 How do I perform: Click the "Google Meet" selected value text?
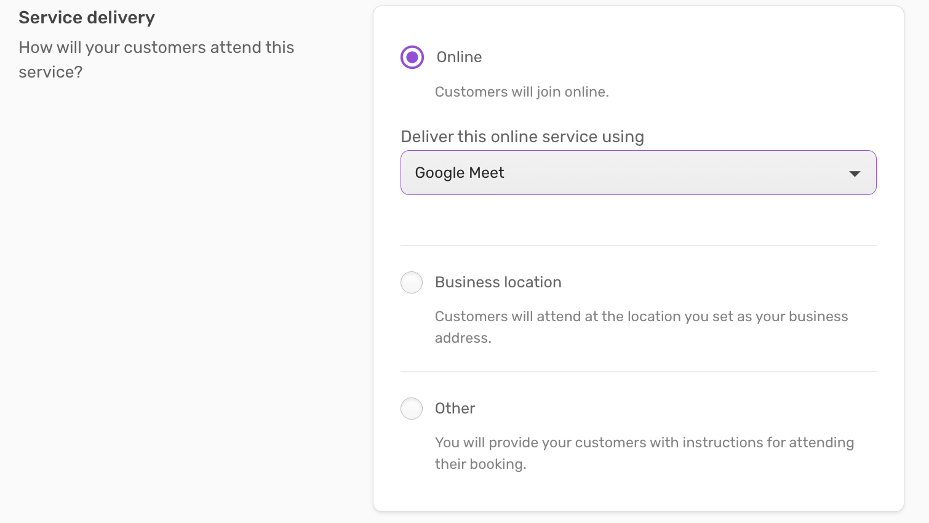pos(460,173)
